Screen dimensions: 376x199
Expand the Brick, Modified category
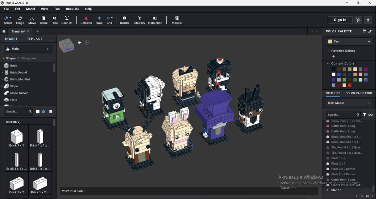[x=2, y=79]
